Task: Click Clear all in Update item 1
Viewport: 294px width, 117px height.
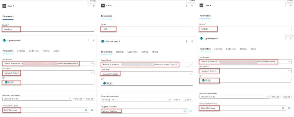Action: click(x=90, y=99)
